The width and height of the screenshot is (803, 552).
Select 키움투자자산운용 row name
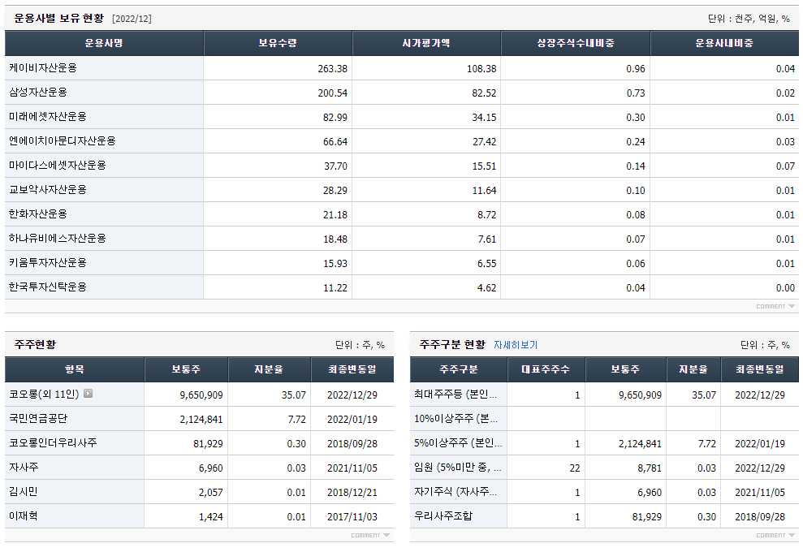[x=48, y=263]
